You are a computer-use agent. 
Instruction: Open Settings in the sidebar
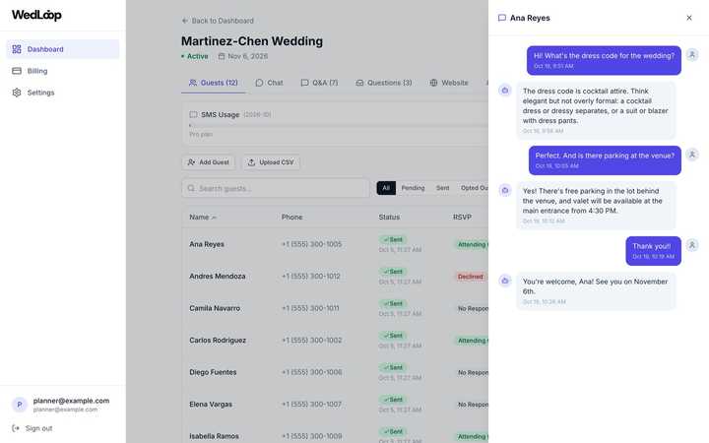(62, 93)
